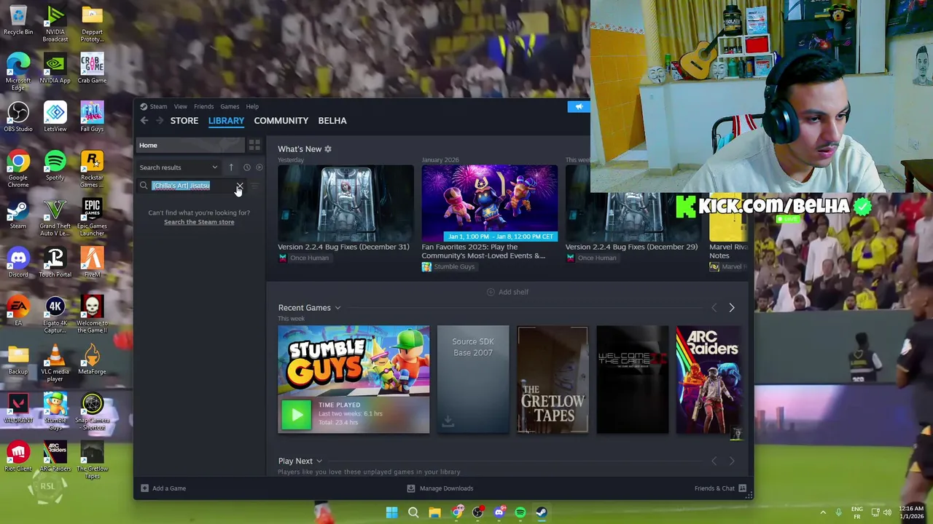This screenshot has width=933, height=524.
Task: Click Add shelf
Action: (x=507, y=292)
